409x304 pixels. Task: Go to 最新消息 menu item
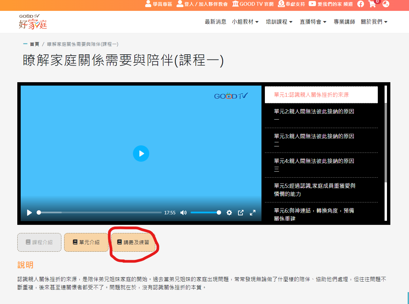tap(215, 22)
